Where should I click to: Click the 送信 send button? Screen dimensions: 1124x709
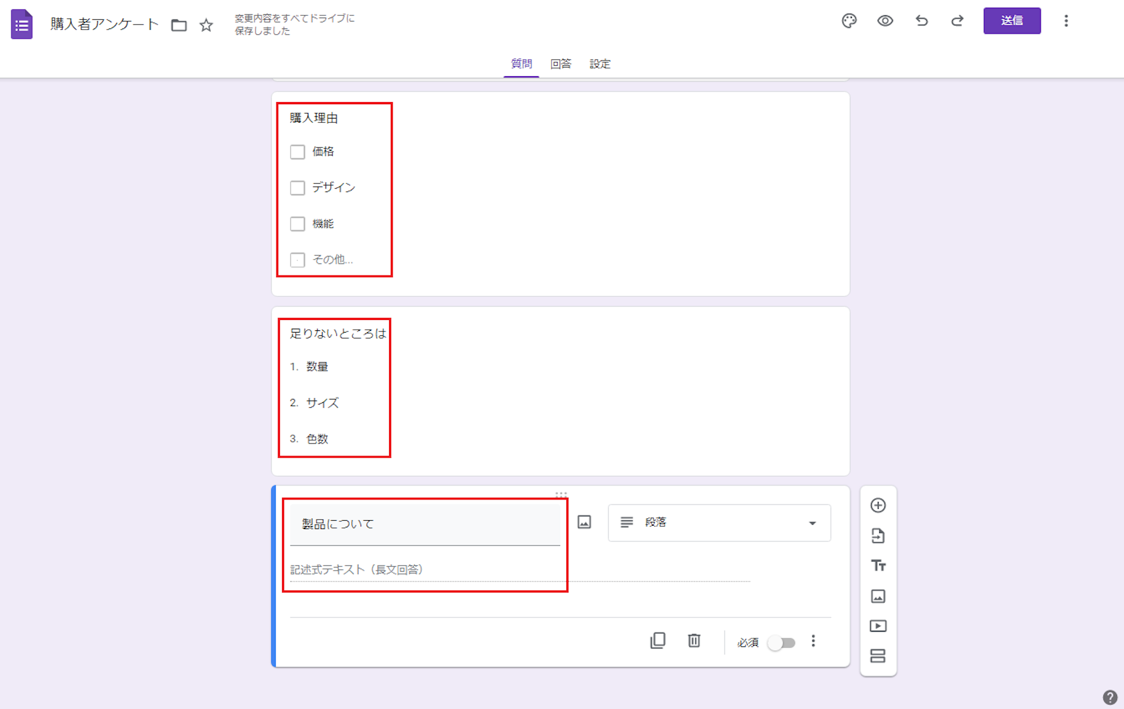pos(1011,21)
